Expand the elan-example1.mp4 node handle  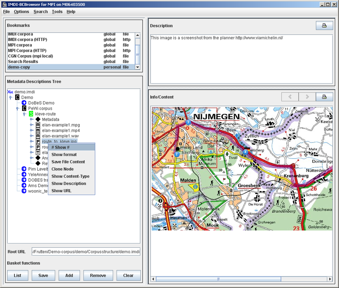(x=31, y=130)
